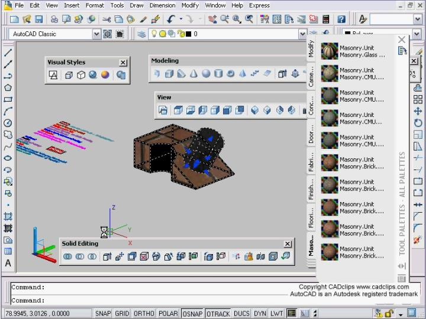
Task: Toggle GRID display in status bar
Action: tap(122, 313)
